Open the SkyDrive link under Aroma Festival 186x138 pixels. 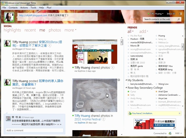coord(81,123)
